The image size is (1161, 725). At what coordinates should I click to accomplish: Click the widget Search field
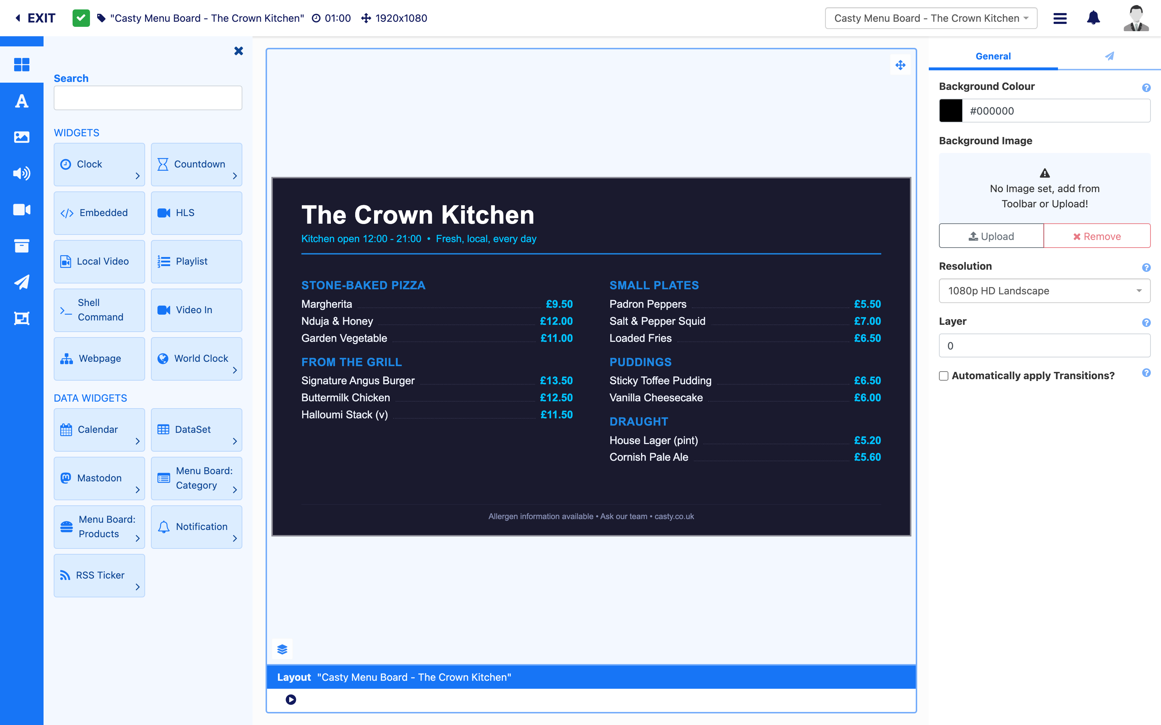click(x=148, y=98)
